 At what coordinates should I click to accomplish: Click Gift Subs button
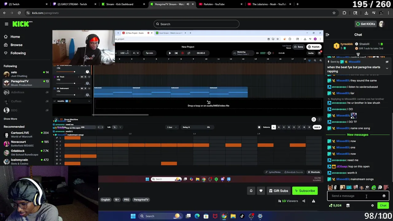coord(278,191)
